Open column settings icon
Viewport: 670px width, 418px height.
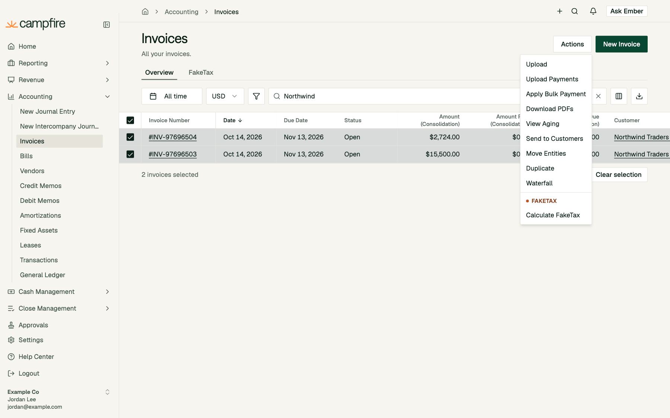pos(619,96)
